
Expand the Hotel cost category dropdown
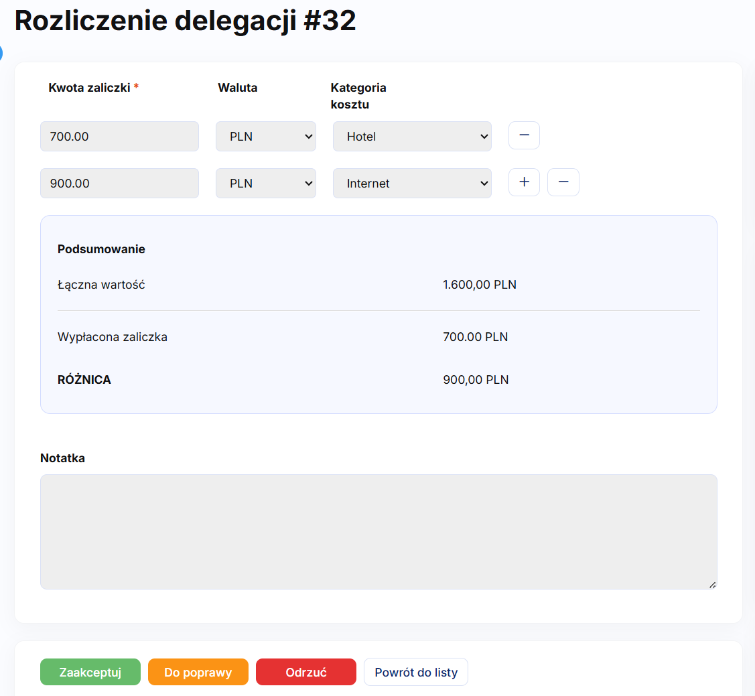click(x=412, y=137)
